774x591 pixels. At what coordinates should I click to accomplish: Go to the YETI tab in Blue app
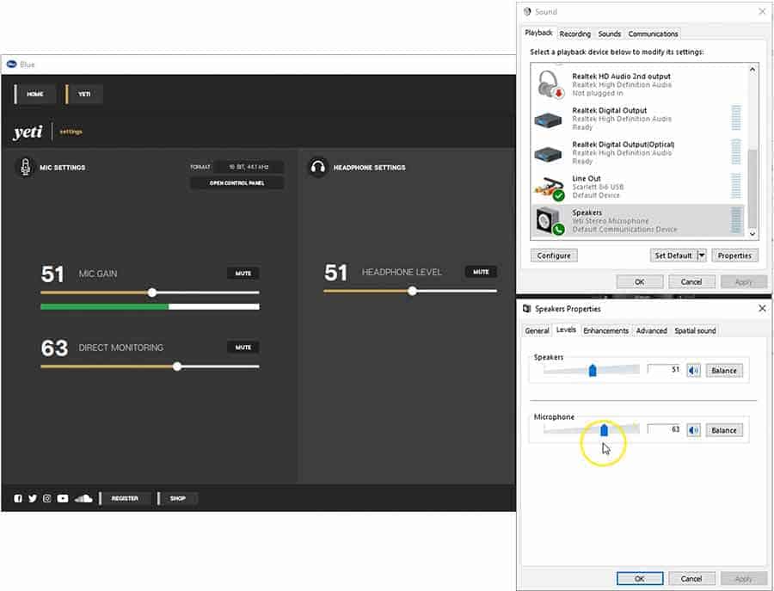(x=84, y=94)
